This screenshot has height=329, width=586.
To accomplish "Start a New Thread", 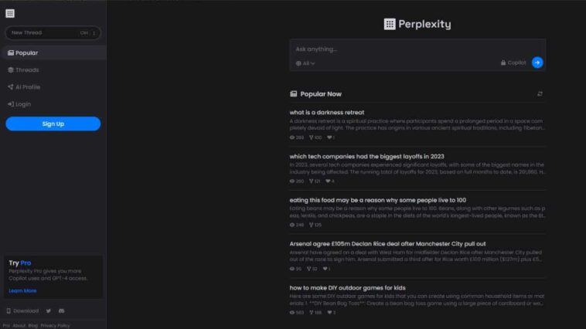I will (53, 33).
